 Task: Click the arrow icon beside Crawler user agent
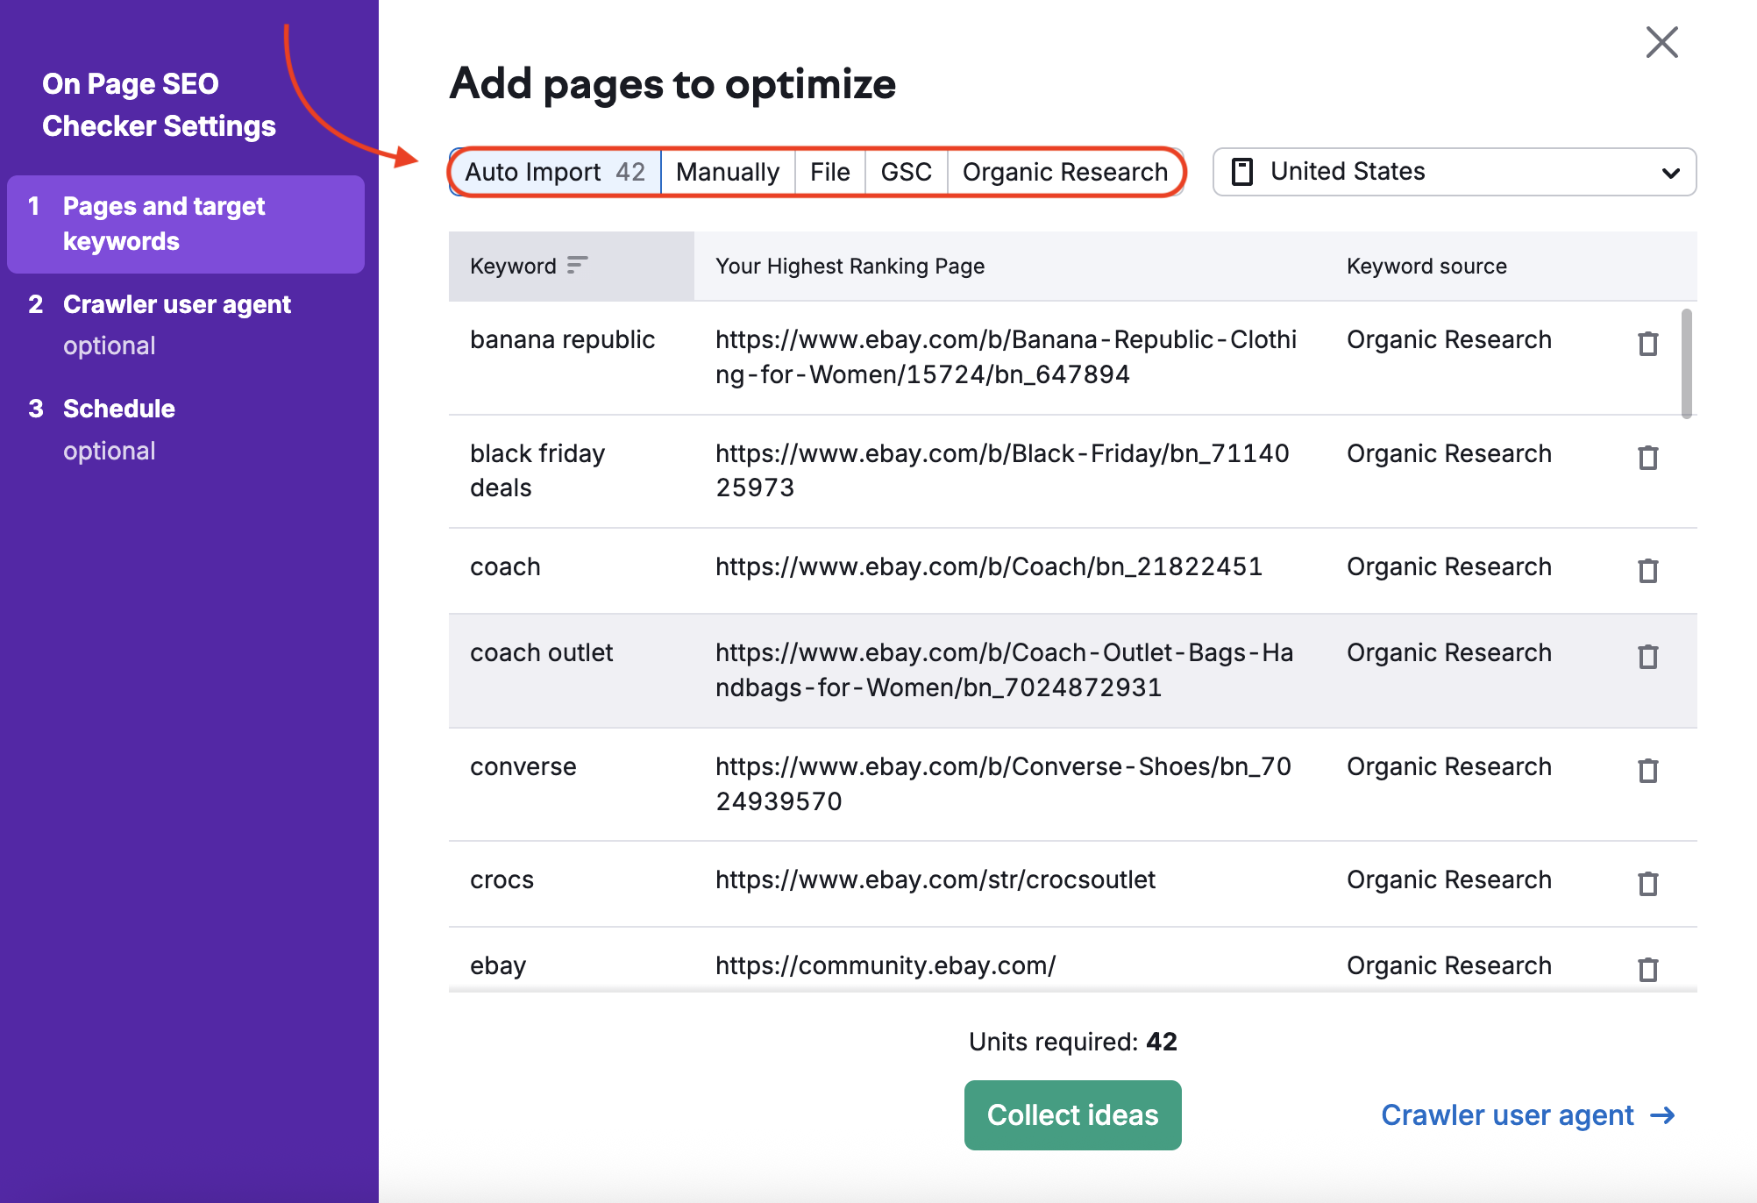coord(1663,1115)
